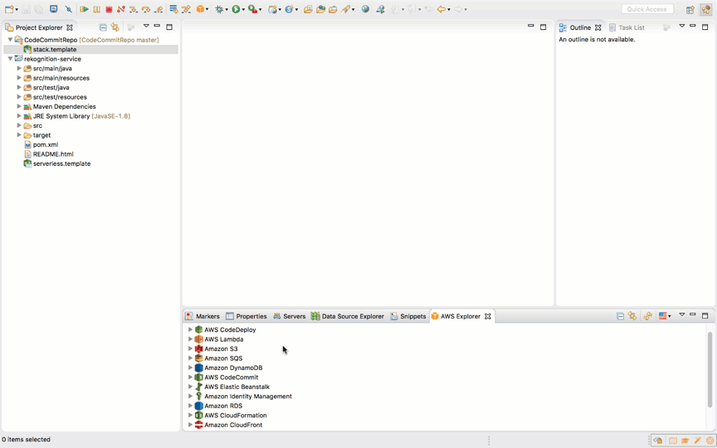Click the green Run toolbar icon
This screenshot has width=717, height=448.
coord(236,9)
